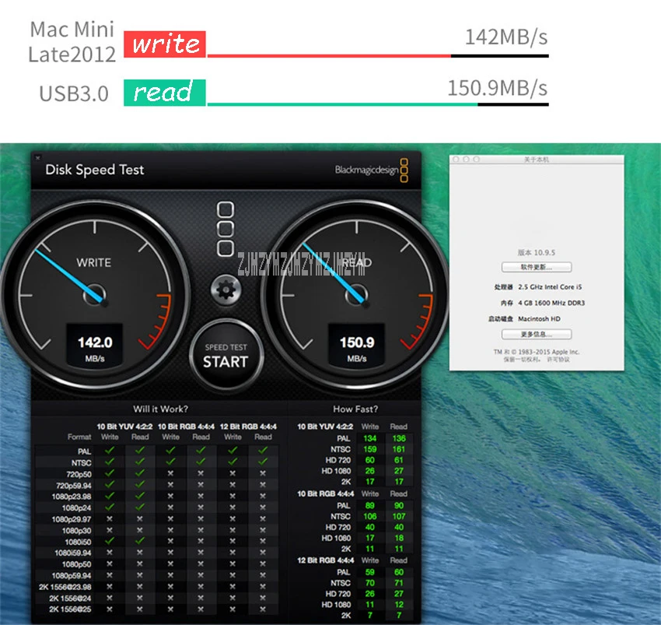Click the 10 Bit YUV 4:2:2 column header in Will it Work

124,427
